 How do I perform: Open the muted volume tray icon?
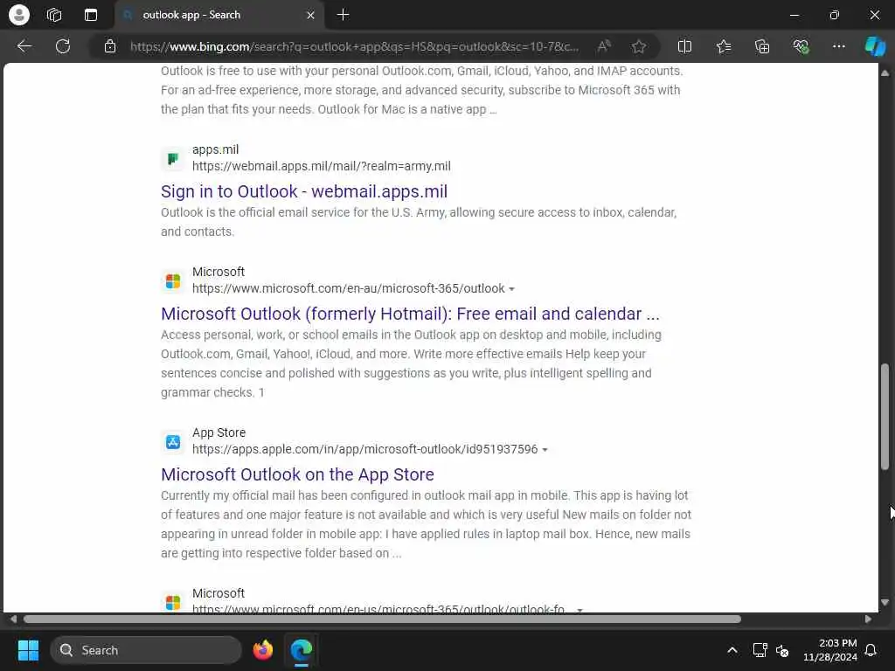(x=782, y=650)
